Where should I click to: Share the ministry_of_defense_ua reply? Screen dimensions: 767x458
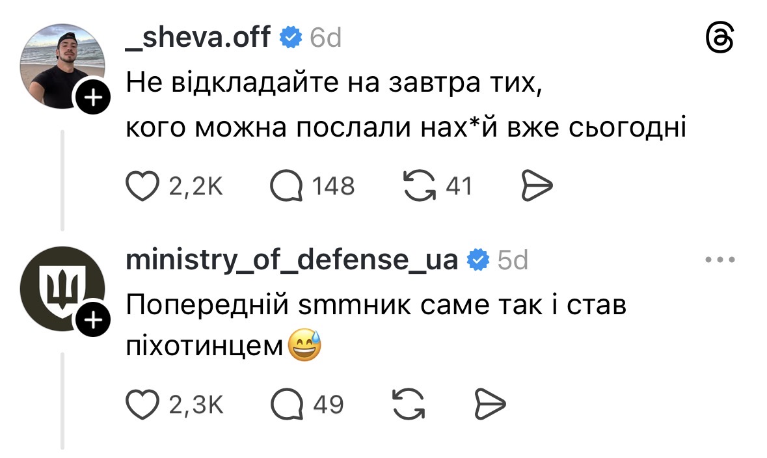490,405
